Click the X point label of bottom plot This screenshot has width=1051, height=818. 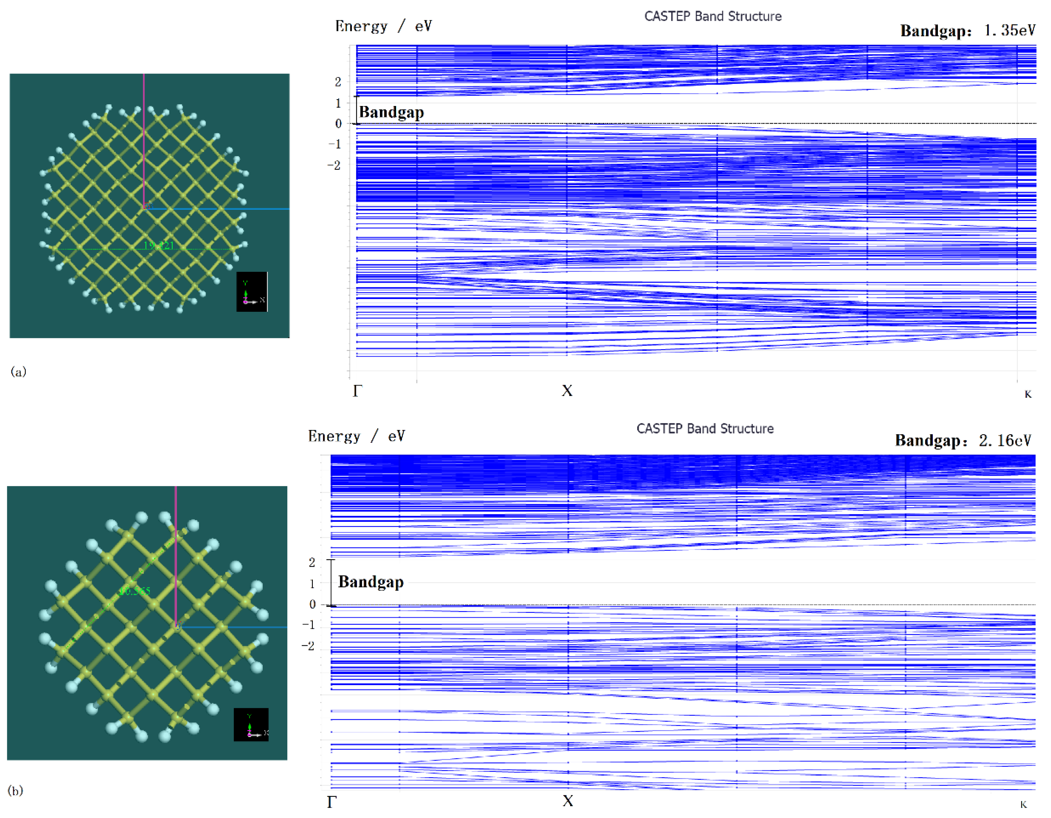[x=568, y=801]
